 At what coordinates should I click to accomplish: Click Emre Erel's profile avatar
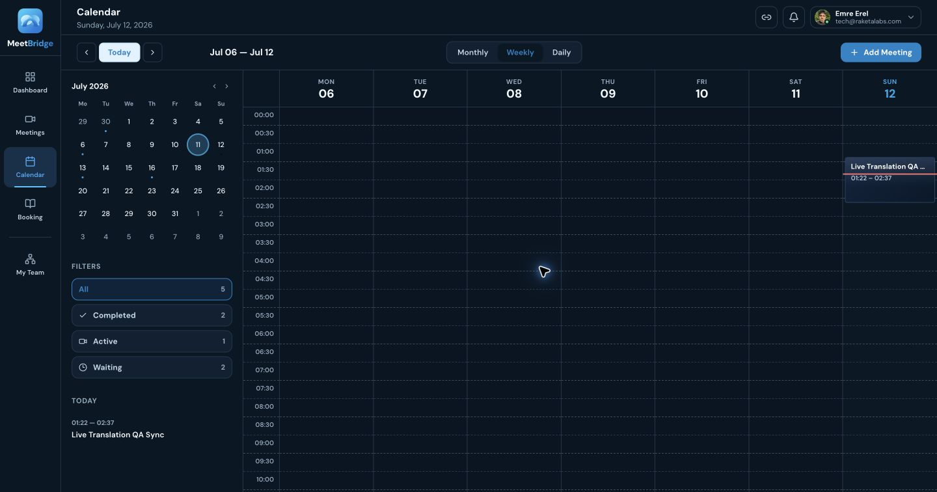822,18
